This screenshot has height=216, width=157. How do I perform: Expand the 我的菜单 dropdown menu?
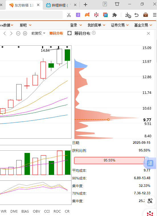pos(96,25)
